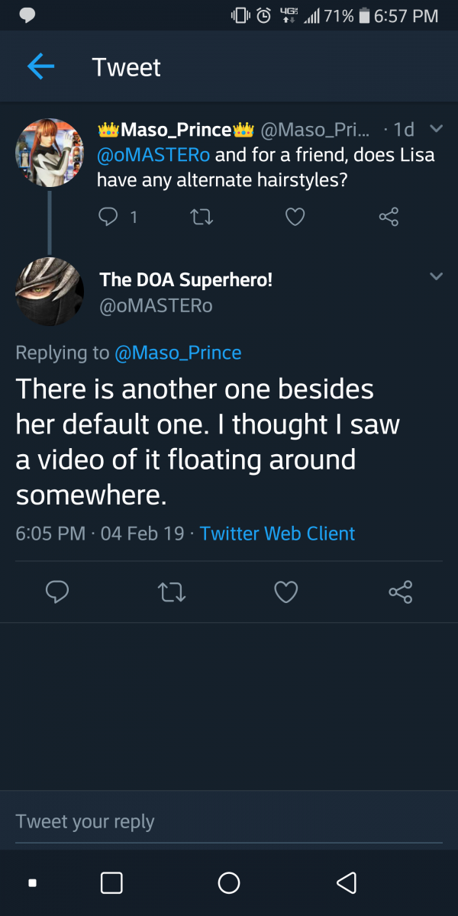The image size is (458, 916).
Task: Share The DOA Superhero's tweet
Action: point(401,592)
